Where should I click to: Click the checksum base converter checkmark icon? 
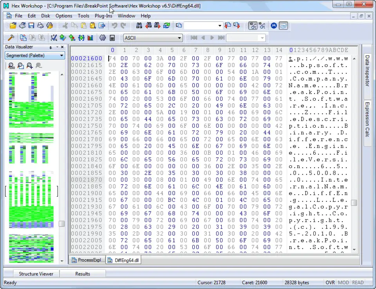pyautogui.click(x=54, y=38)
